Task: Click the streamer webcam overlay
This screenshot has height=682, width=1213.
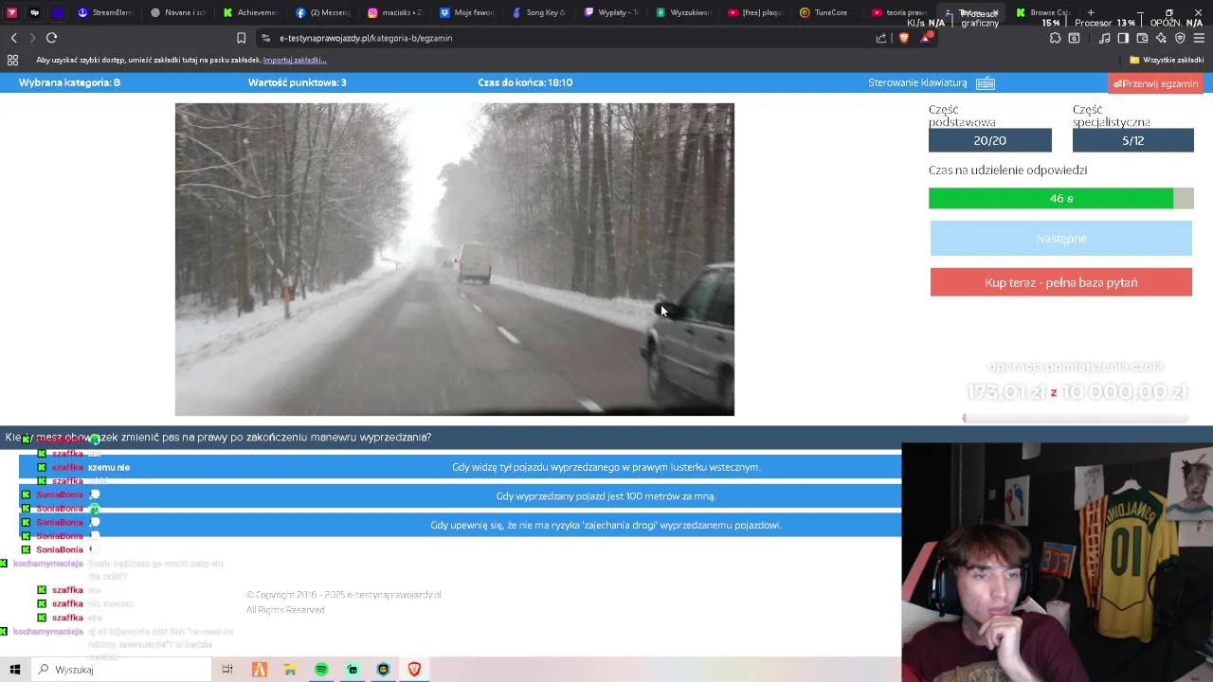Action: (x=1058, y=562)
